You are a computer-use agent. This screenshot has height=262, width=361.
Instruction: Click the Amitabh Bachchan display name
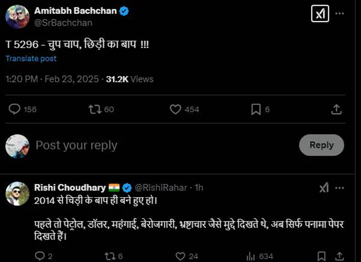[x=75, y=11]
